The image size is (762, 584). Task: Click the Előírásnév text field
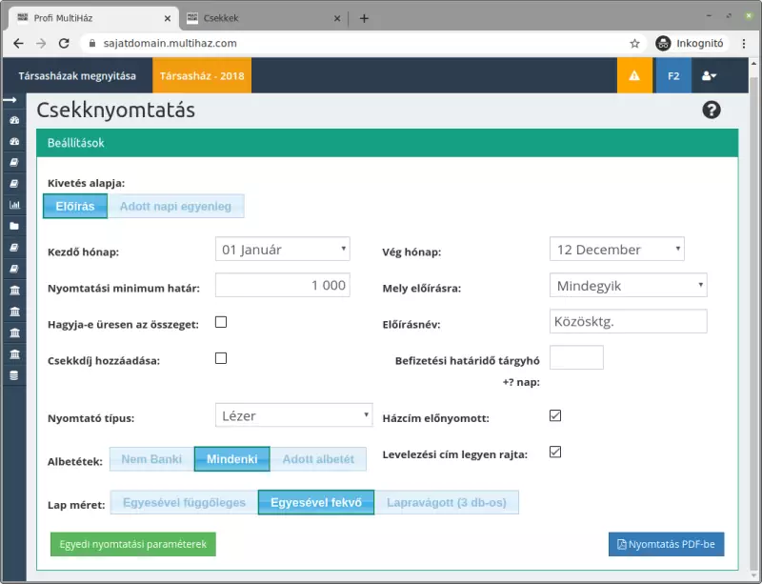[x=629, y=322]
